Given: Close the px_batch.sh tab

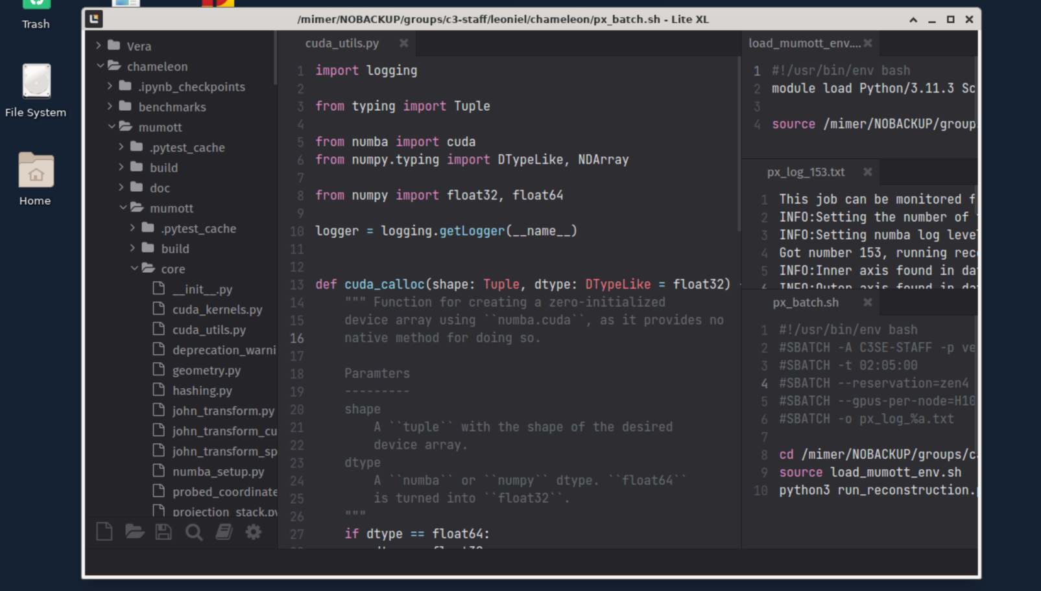Looking at the screenshot, I should 868,302.
